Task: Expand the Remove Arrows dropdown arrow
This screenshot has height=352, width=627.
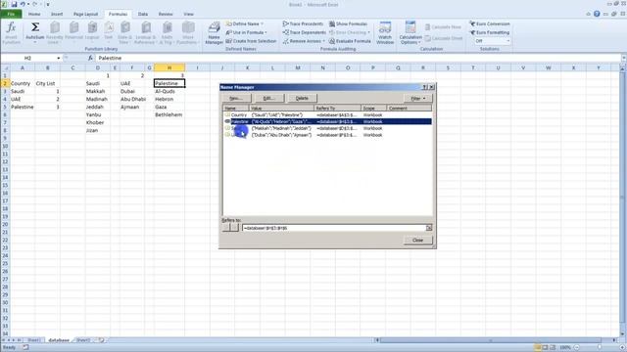Action: point(323,41)
